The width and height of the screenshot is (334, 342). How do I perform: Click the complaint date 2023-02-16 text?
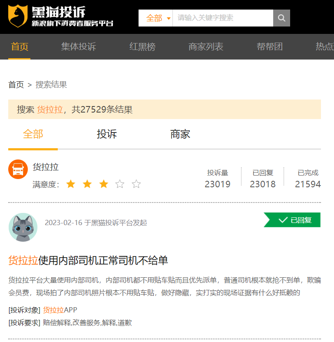[x=63, y=222]
